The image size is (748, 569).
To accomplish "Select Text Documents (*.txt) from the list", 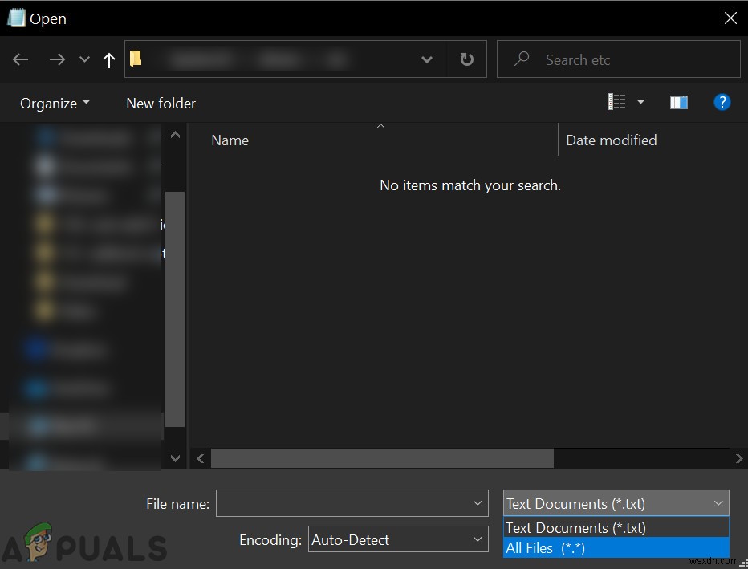I will pos(575,527).
